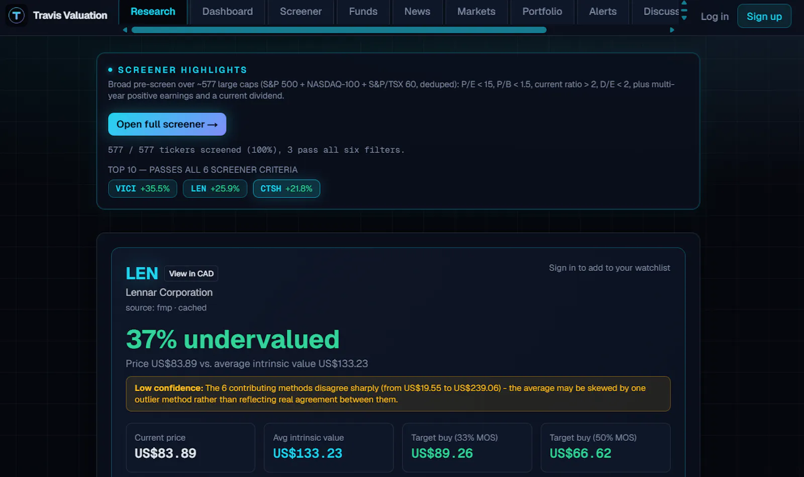The image size is (804, 477).
Task: Select the VICI +35.5% ticker chip
Action: point(143,188)
